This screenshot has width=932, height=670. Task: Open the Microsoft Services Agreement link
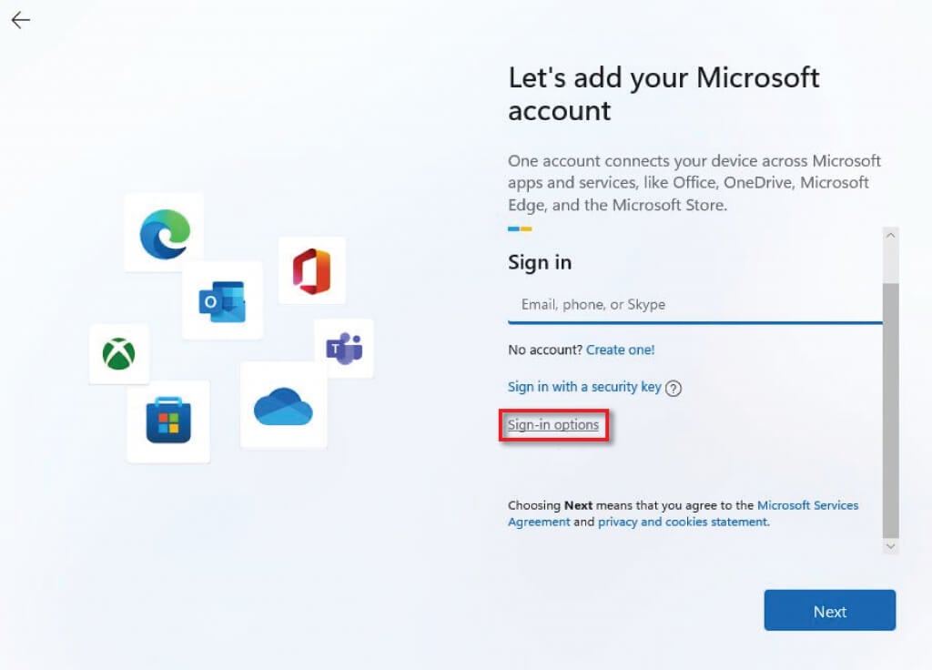807,505
